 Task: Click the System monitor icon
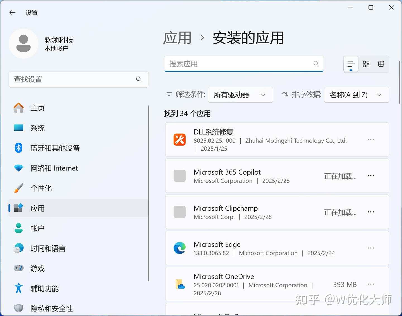[x=19, y=128]
